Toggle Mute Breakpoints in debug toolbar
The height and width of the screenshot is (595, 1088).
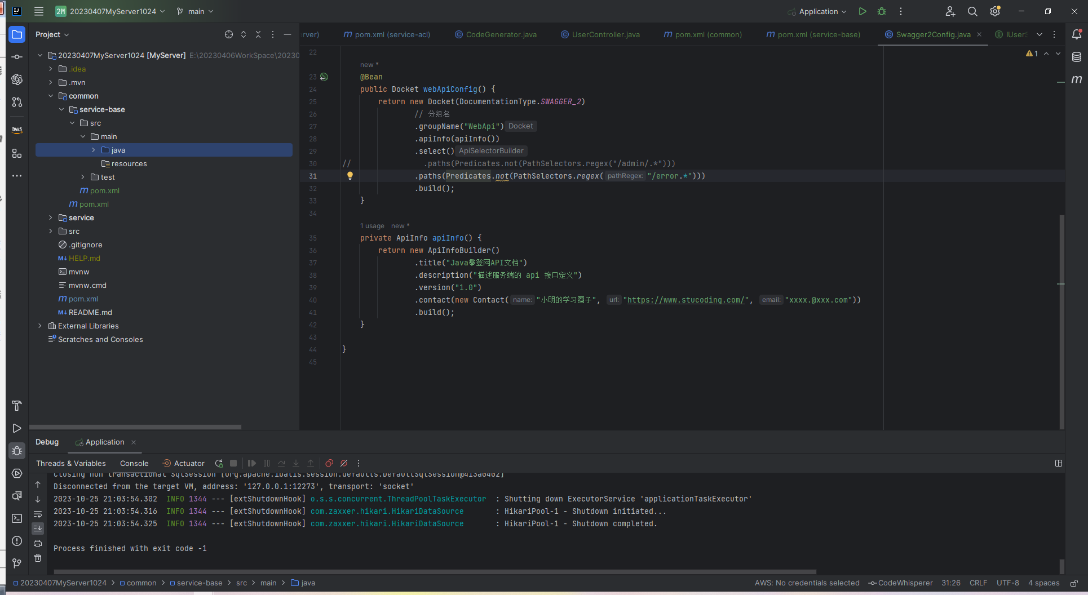click(x=344, y=463)
